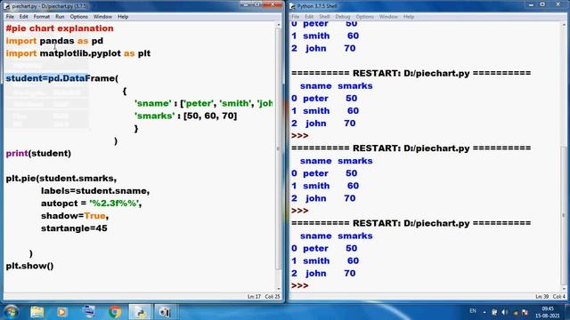Open the clock showing 09:45
Image resolution: width=570 pixels, height=320 pixels.
click(x=548, y=312)
